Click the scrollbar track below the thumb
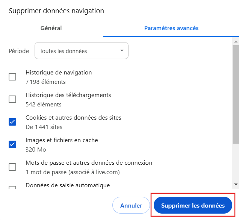This screenshot has height=220, width=239. (x=236, y=164)
